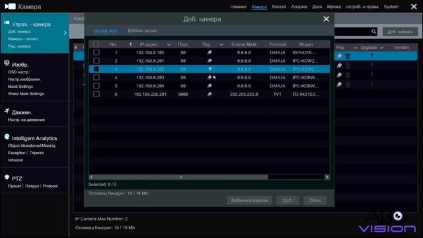Screen dimensions: 423x238
Task: Edit the highlighted 192.168.0.202 row pencil icon
Action: coord(210,69)
